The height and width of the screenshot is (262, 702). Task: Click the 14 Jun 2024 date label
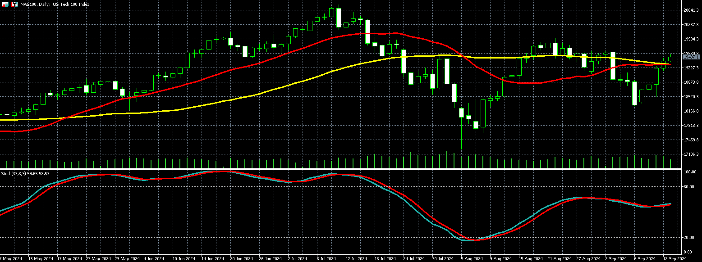(x=212, y=259)
